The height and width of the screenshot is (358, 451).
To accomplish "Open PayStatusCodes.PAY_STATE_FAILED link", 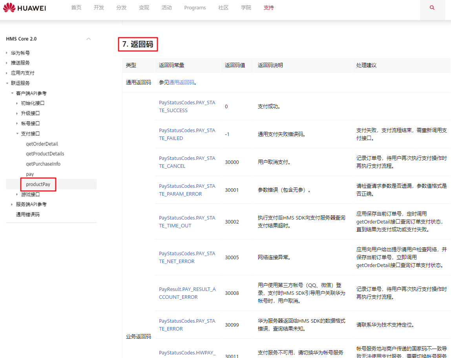I will [x=187, y=134].
